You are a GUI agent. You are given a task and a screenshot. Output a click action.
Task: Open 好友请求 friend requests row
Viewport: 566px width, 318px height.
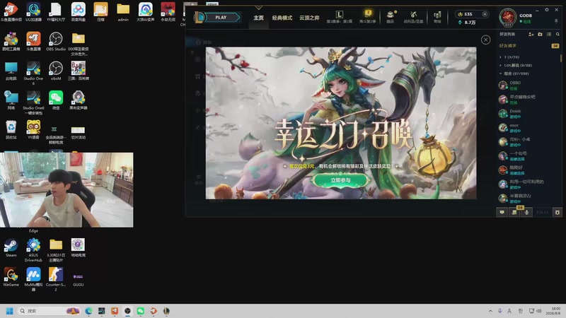[x=529, y=46]
